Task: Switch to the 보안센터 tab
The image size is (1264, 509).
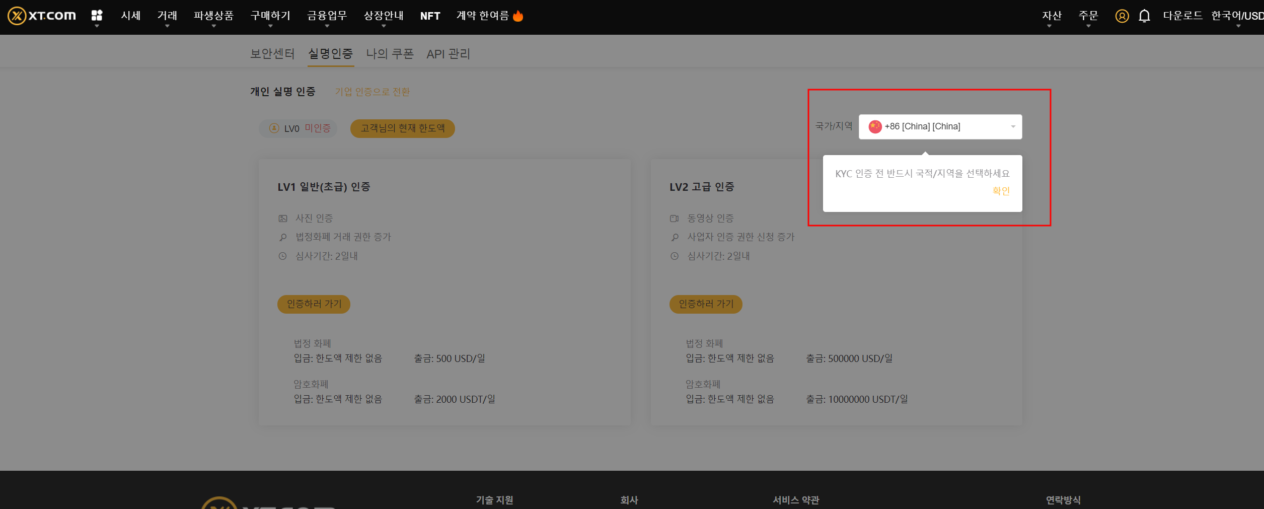Action: click(x=272, y=53)
